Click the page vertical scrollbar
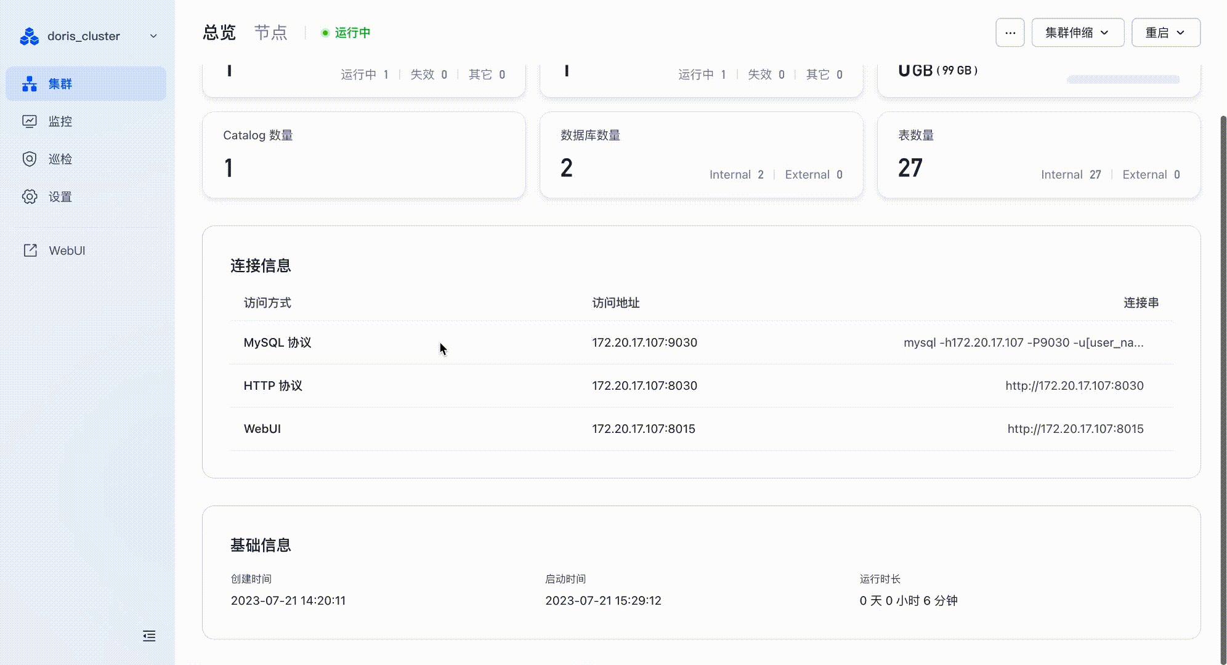Image resolution: width=1227 pixels, height=665 pixels. pos(1223,389)
